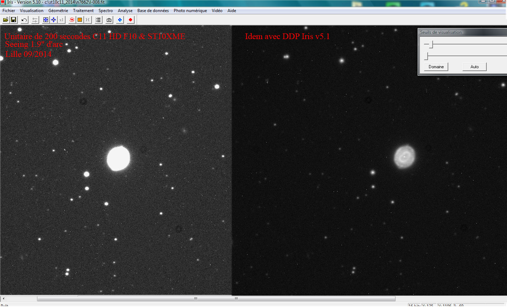Click the upper threshold slider handle

pyautogui.click(x=431, y=44)
